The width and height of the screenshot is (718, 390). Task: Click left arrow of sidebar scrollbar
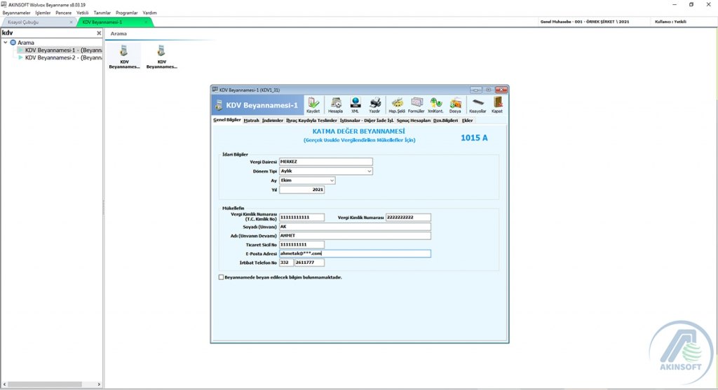[4, 384]
